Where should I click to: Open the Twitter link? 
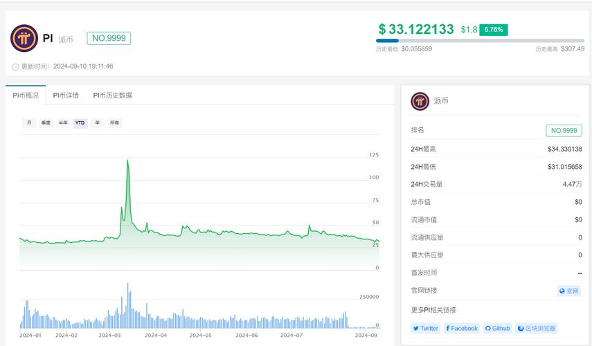click(x=425, y=328)
